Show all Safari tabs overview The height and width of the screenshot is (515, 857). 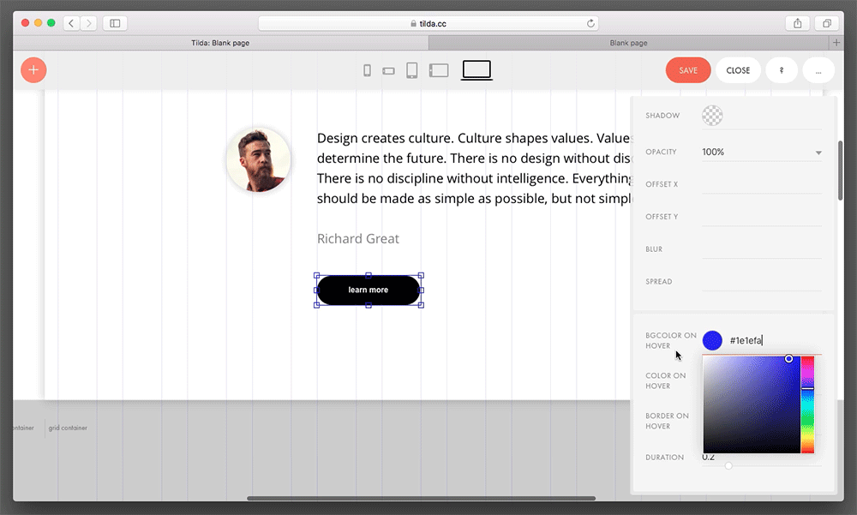(827, 23)
